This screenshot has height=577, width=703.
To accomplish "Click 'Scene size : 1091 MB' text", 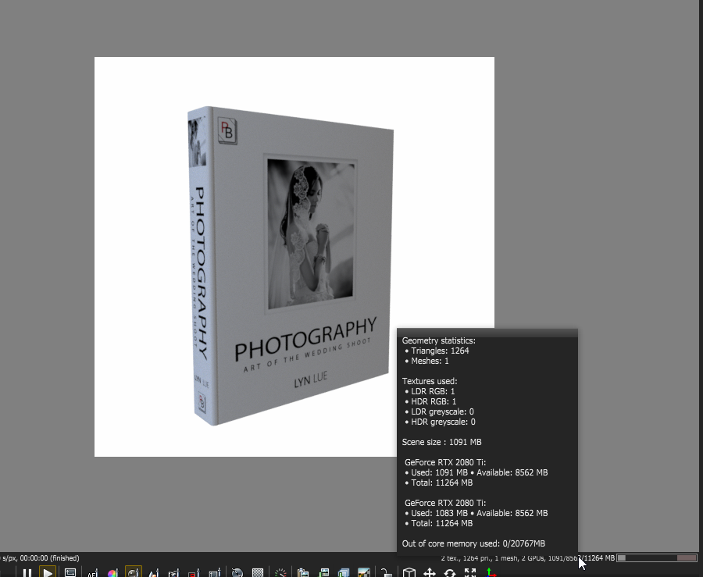I will coord(441,442).
